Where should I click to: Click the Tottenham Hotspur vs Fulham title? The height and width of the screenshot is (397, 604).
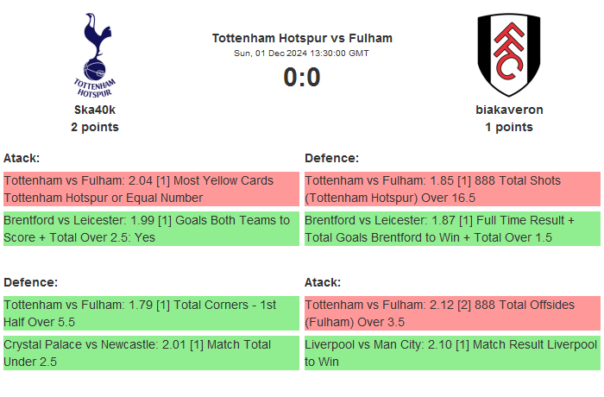tap(302, 38)
